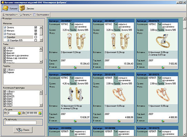This screenshot has width=187, height=137.
Task: Click the Поиск search button
Action: [23, 130]
